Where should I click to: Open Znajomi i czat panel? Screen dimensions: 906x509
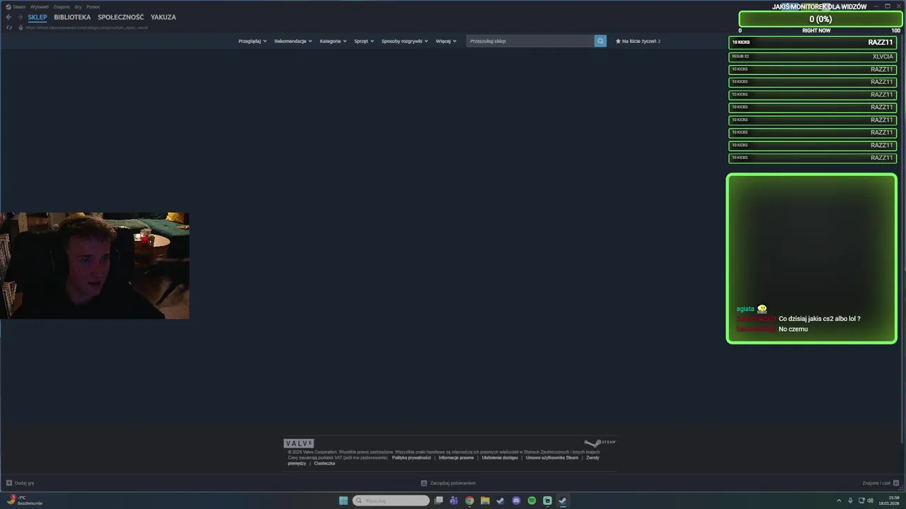point(880,483)
